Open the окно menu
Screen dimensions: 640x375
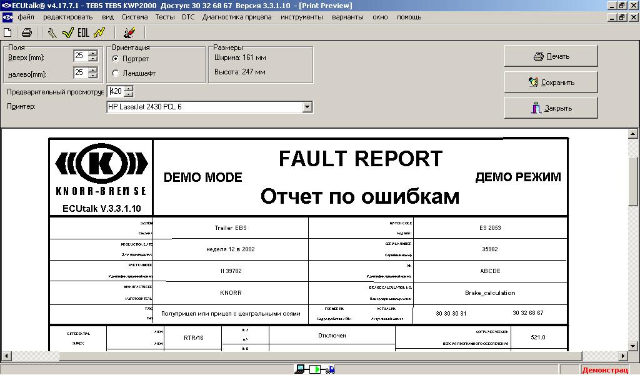pyautogui.click(x=380, y=17)
